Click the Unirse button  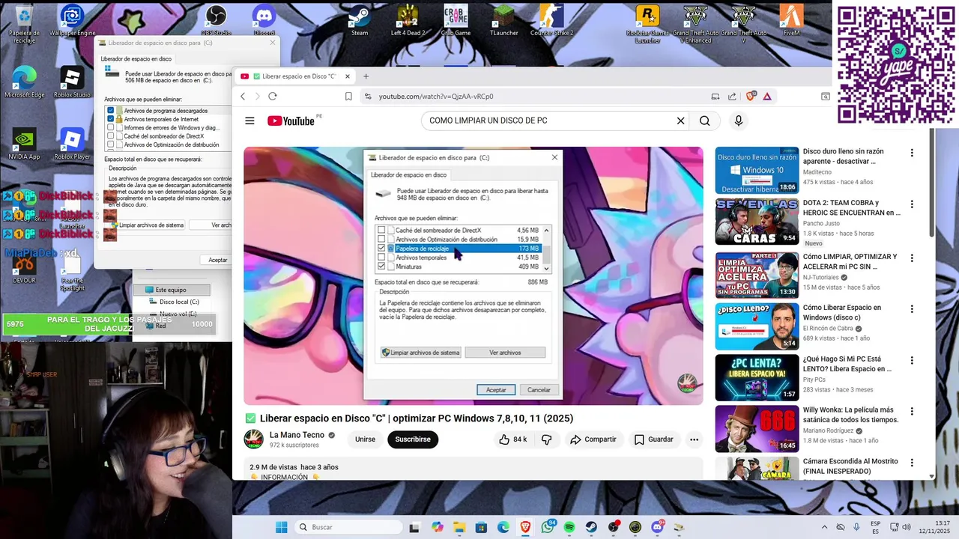[x=365, y=439]
